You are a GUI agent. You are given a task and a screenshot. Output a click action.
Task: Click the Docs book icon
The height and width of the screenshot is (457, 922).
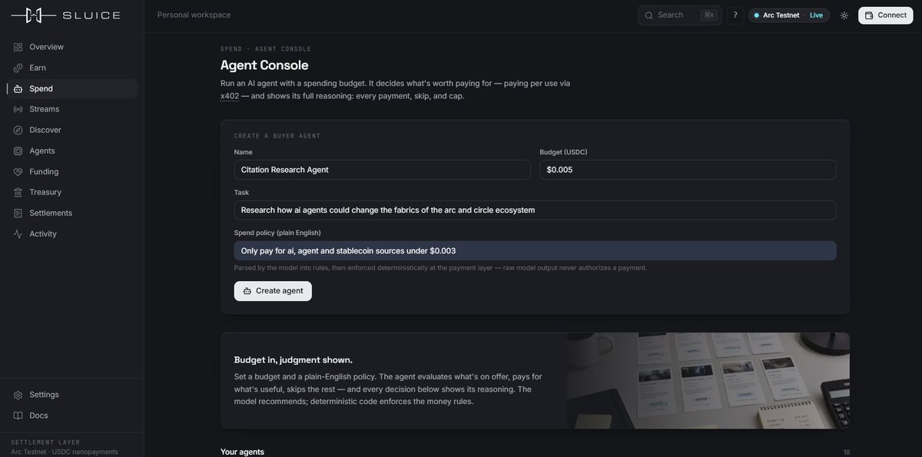[18, 416]
